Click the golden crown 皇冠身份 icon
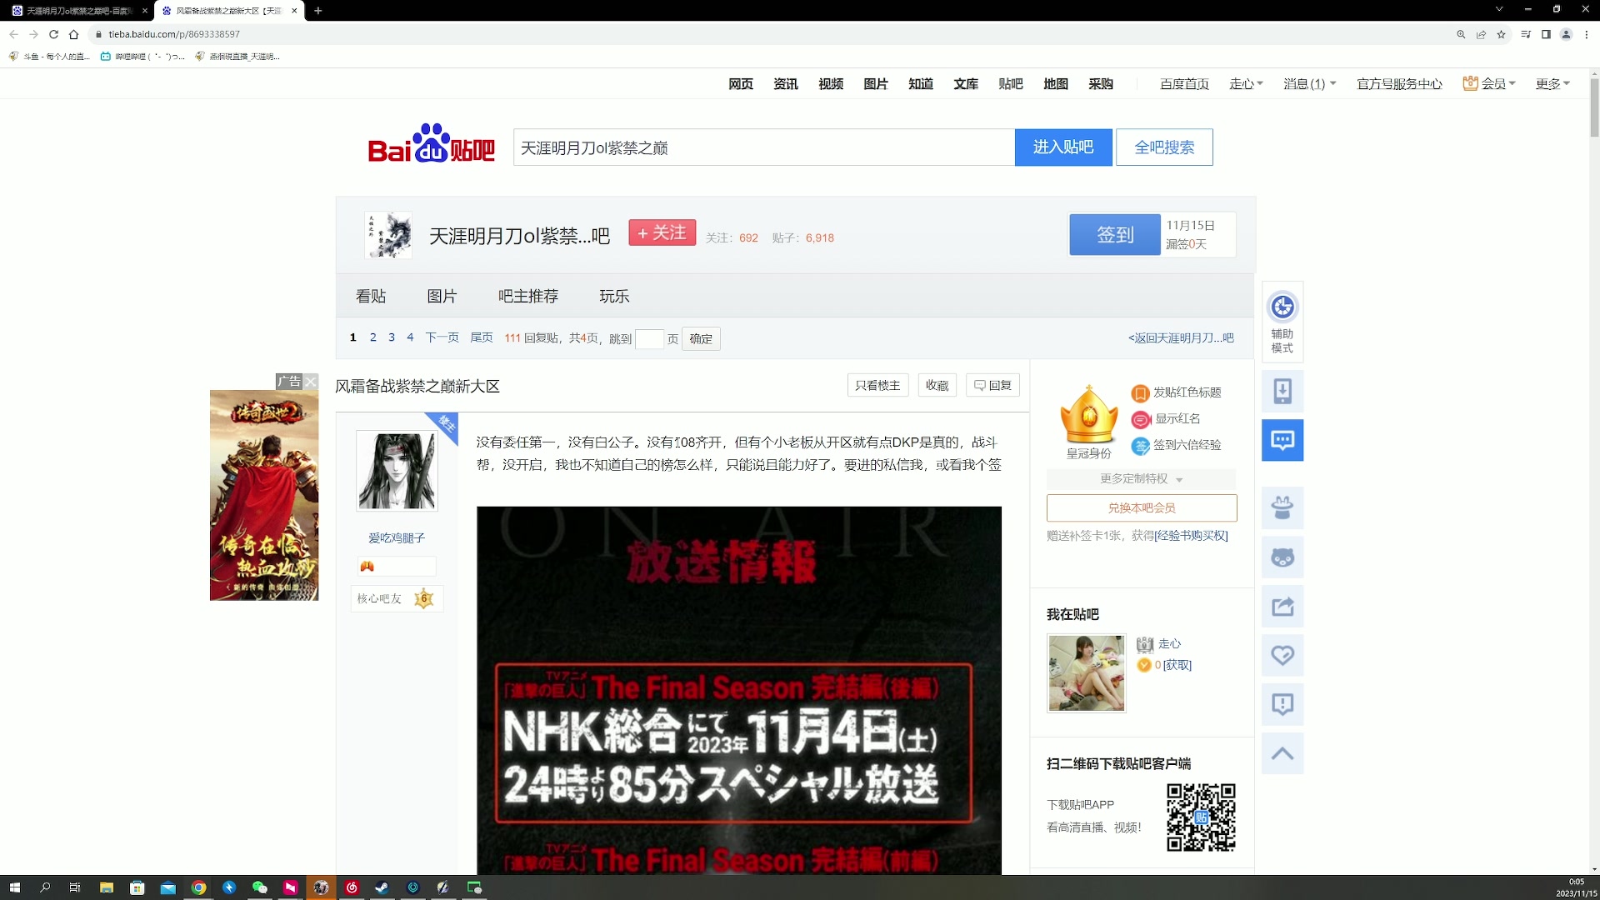This screenshot has width=1600, height=900. coord(1088,414)
